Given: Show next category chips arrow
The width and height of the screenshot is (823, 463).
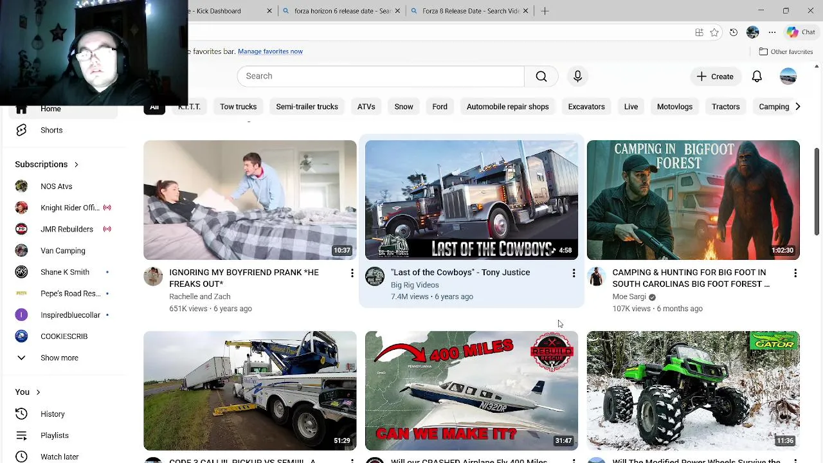Looking at the screenshot, I should tap(797, 107).
